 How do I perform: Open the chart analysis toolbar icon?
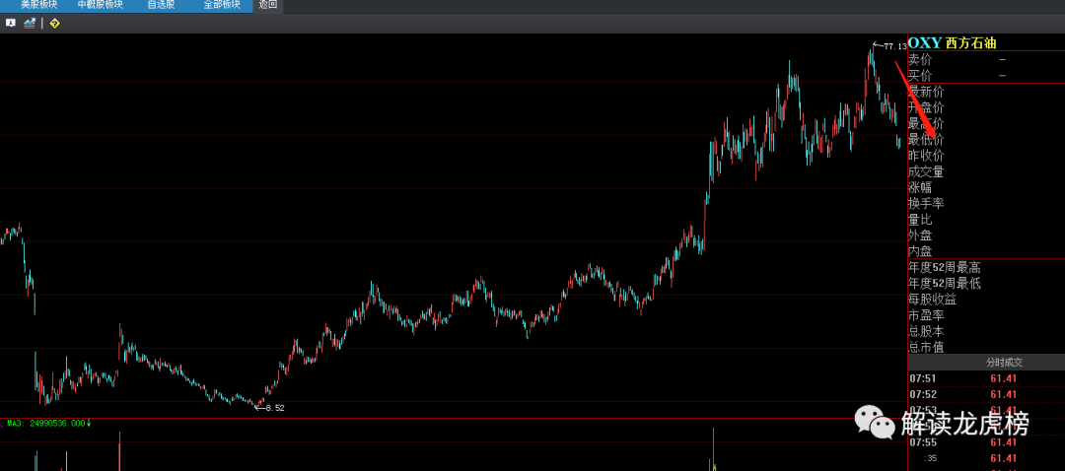pos(30,23)
